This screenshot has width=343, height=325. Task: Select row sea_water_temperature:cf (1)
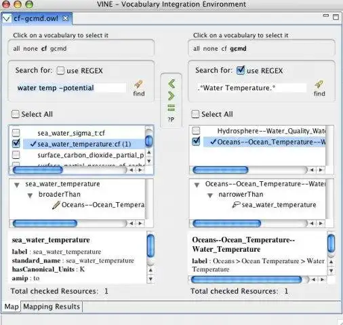pos(84,144)
